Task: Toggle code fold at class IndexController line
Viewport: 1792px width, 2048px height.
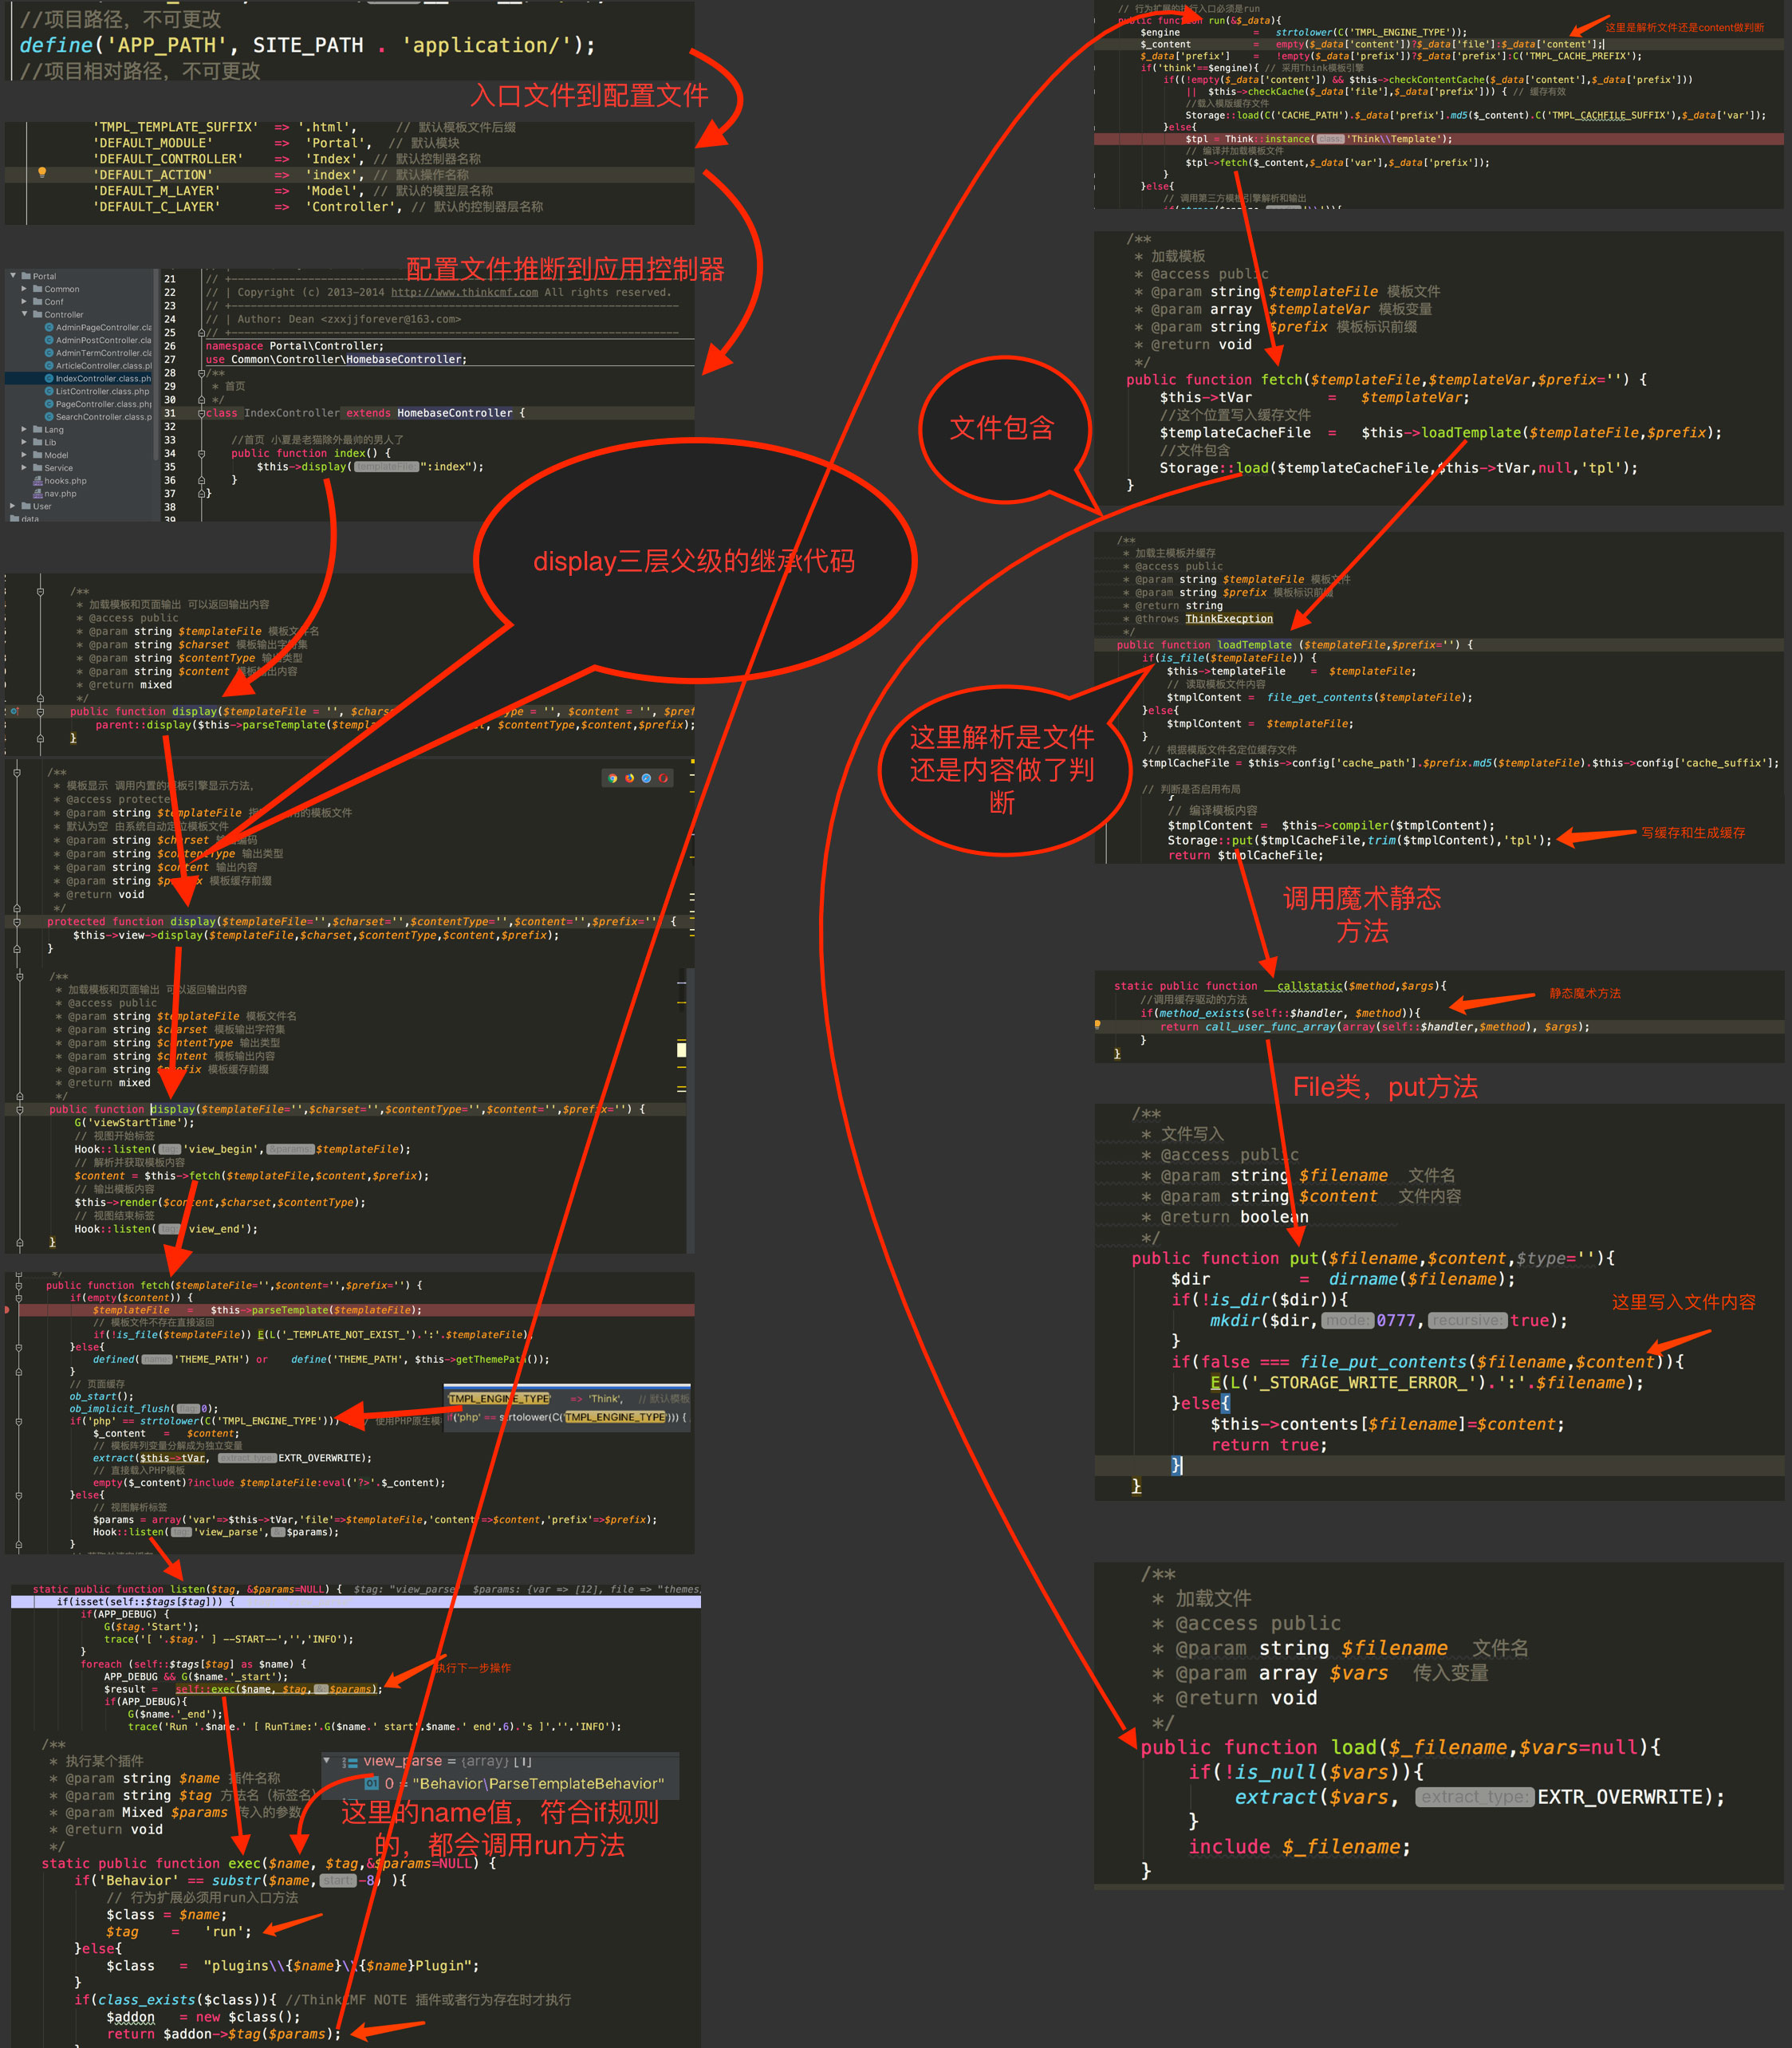Action: click(x=202, y=414)
